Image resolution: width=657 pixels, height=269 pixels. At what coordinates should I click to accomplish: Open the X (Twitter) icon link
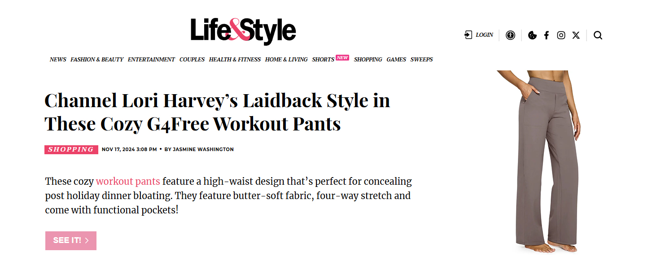click(576, 35)
